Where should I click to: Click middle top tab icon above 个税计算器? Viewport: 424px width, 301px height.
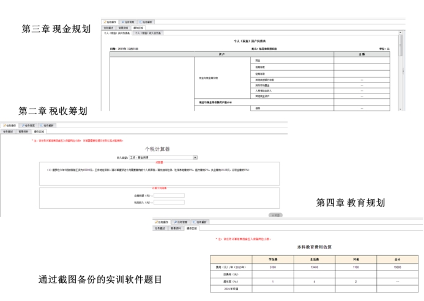(23, 125)
